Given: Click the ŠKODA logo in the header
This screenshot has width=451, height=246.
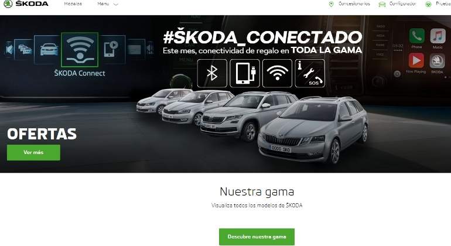Looking at the screenshot, I should (26, 4).
